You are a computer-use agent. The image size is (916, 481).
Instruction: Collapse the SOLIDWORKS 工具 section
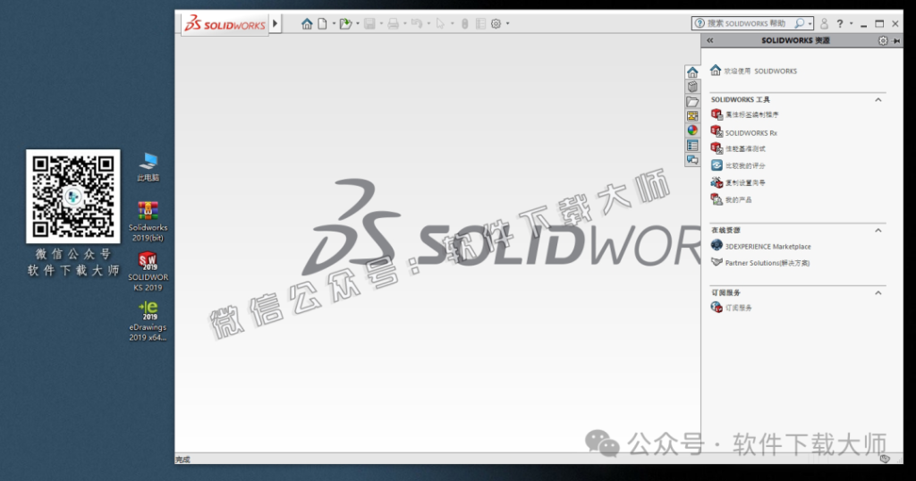[x=878, y=100]
